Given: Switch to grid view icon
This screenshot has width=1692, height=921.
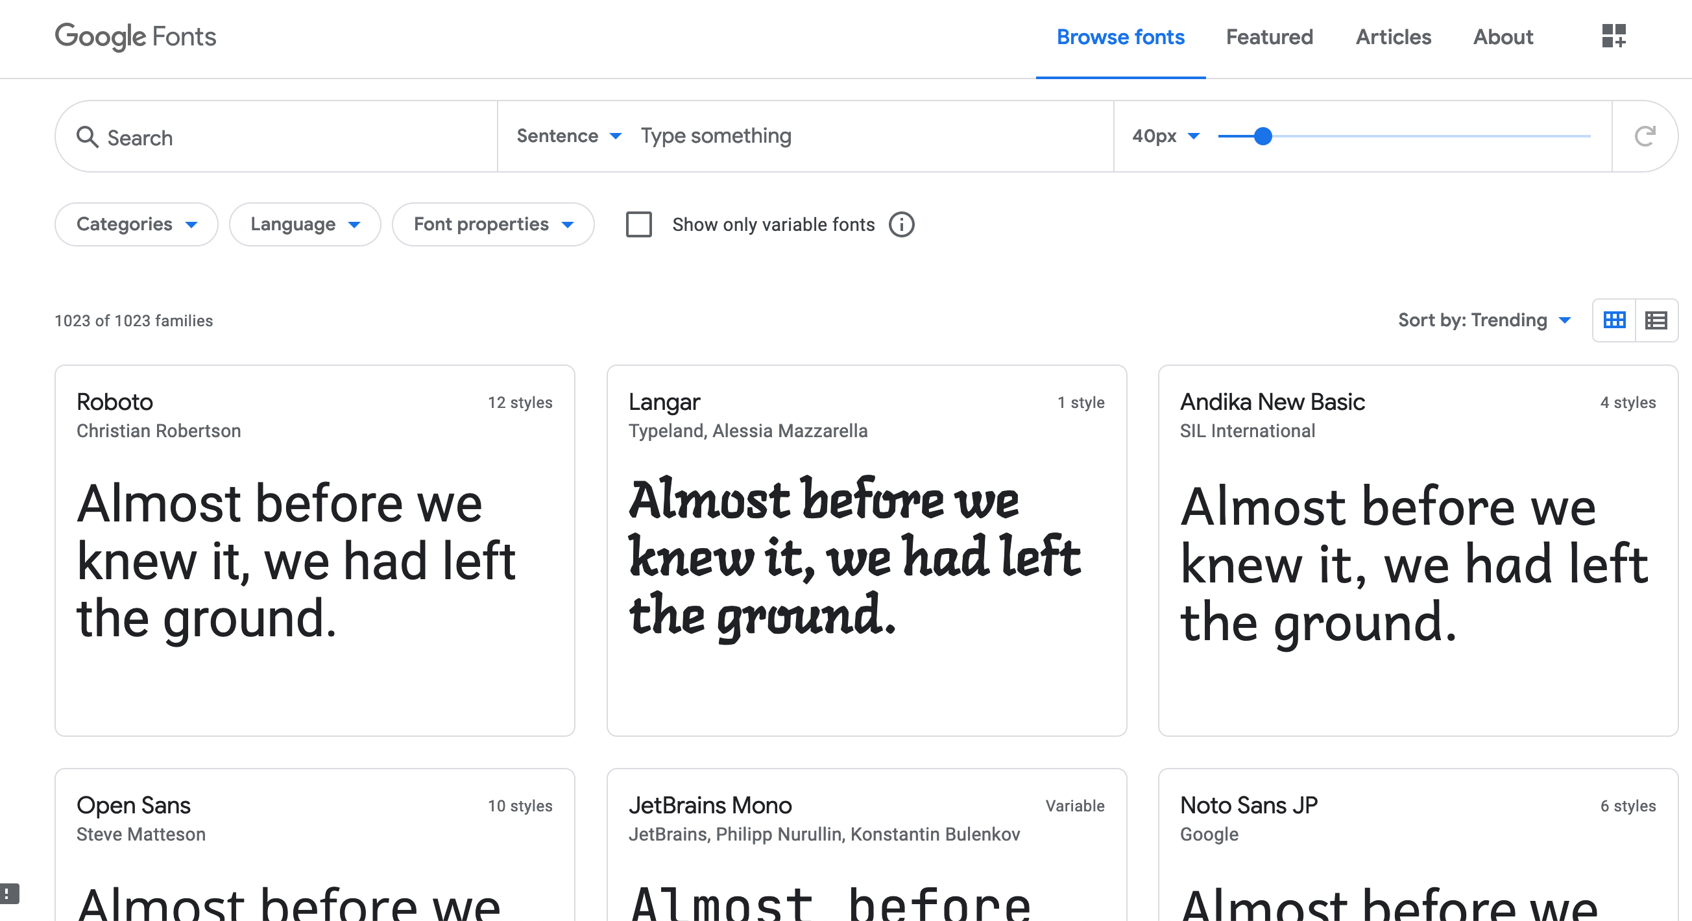Looking at the screenshot, I should tap(1615, 320).
